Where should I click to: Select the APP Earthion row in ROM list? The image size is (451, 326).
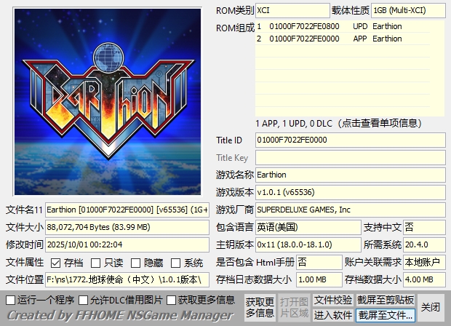pos(349,39)
